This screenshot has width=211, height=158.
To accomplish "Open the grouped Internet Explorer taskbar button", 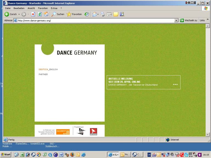I will (x=113, y=155).
